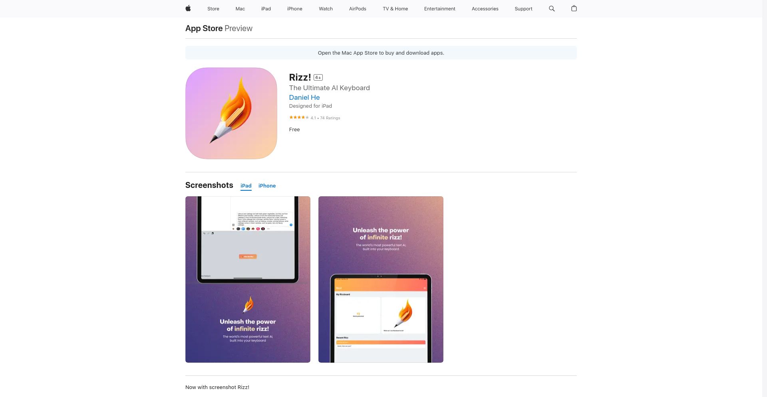Open the Support menu
The image size is (767, 397).
[524, 9]
